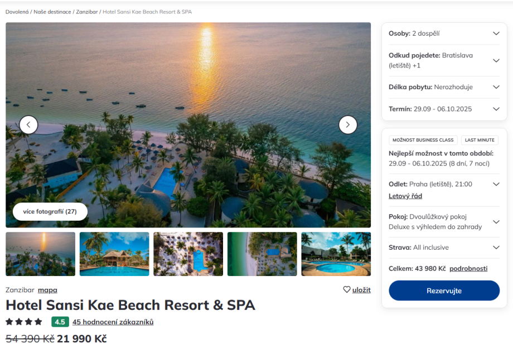Open the Letový řád link
Image resolution: width=513 pixels, height=349 pixels.
pyautogui.click(x=405, y=196)
